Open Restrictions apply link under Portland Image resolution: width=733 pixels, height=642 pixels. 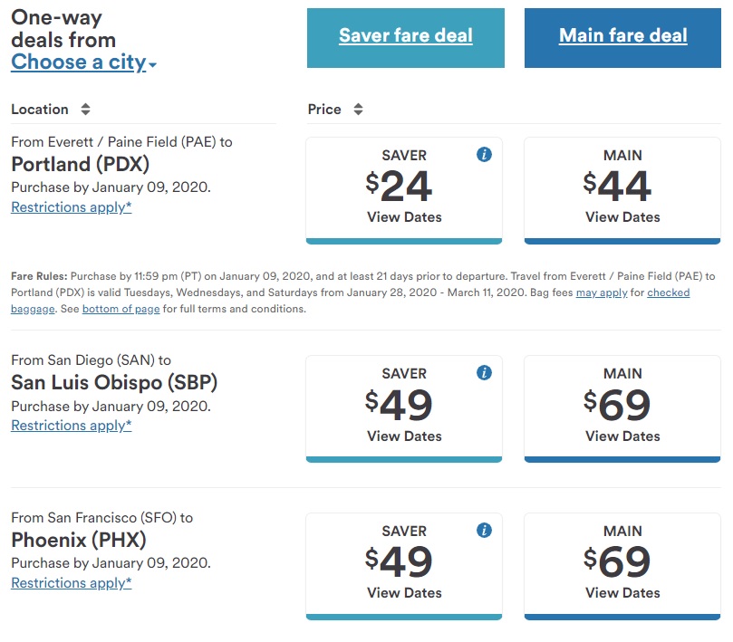[71, 207]
